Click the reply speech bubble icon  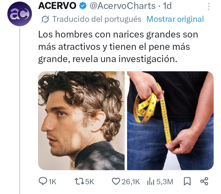click(x=43, y=181)
